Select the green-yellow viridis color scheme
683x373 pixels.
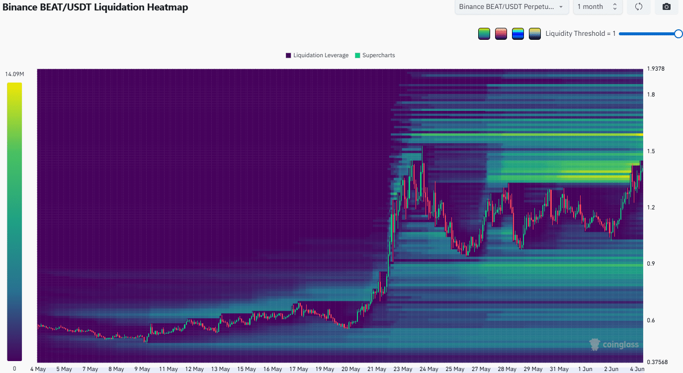tap(484, 34)
